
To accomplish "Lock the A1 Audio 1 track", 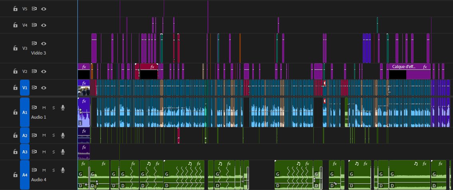I will [x=15, y=112].
